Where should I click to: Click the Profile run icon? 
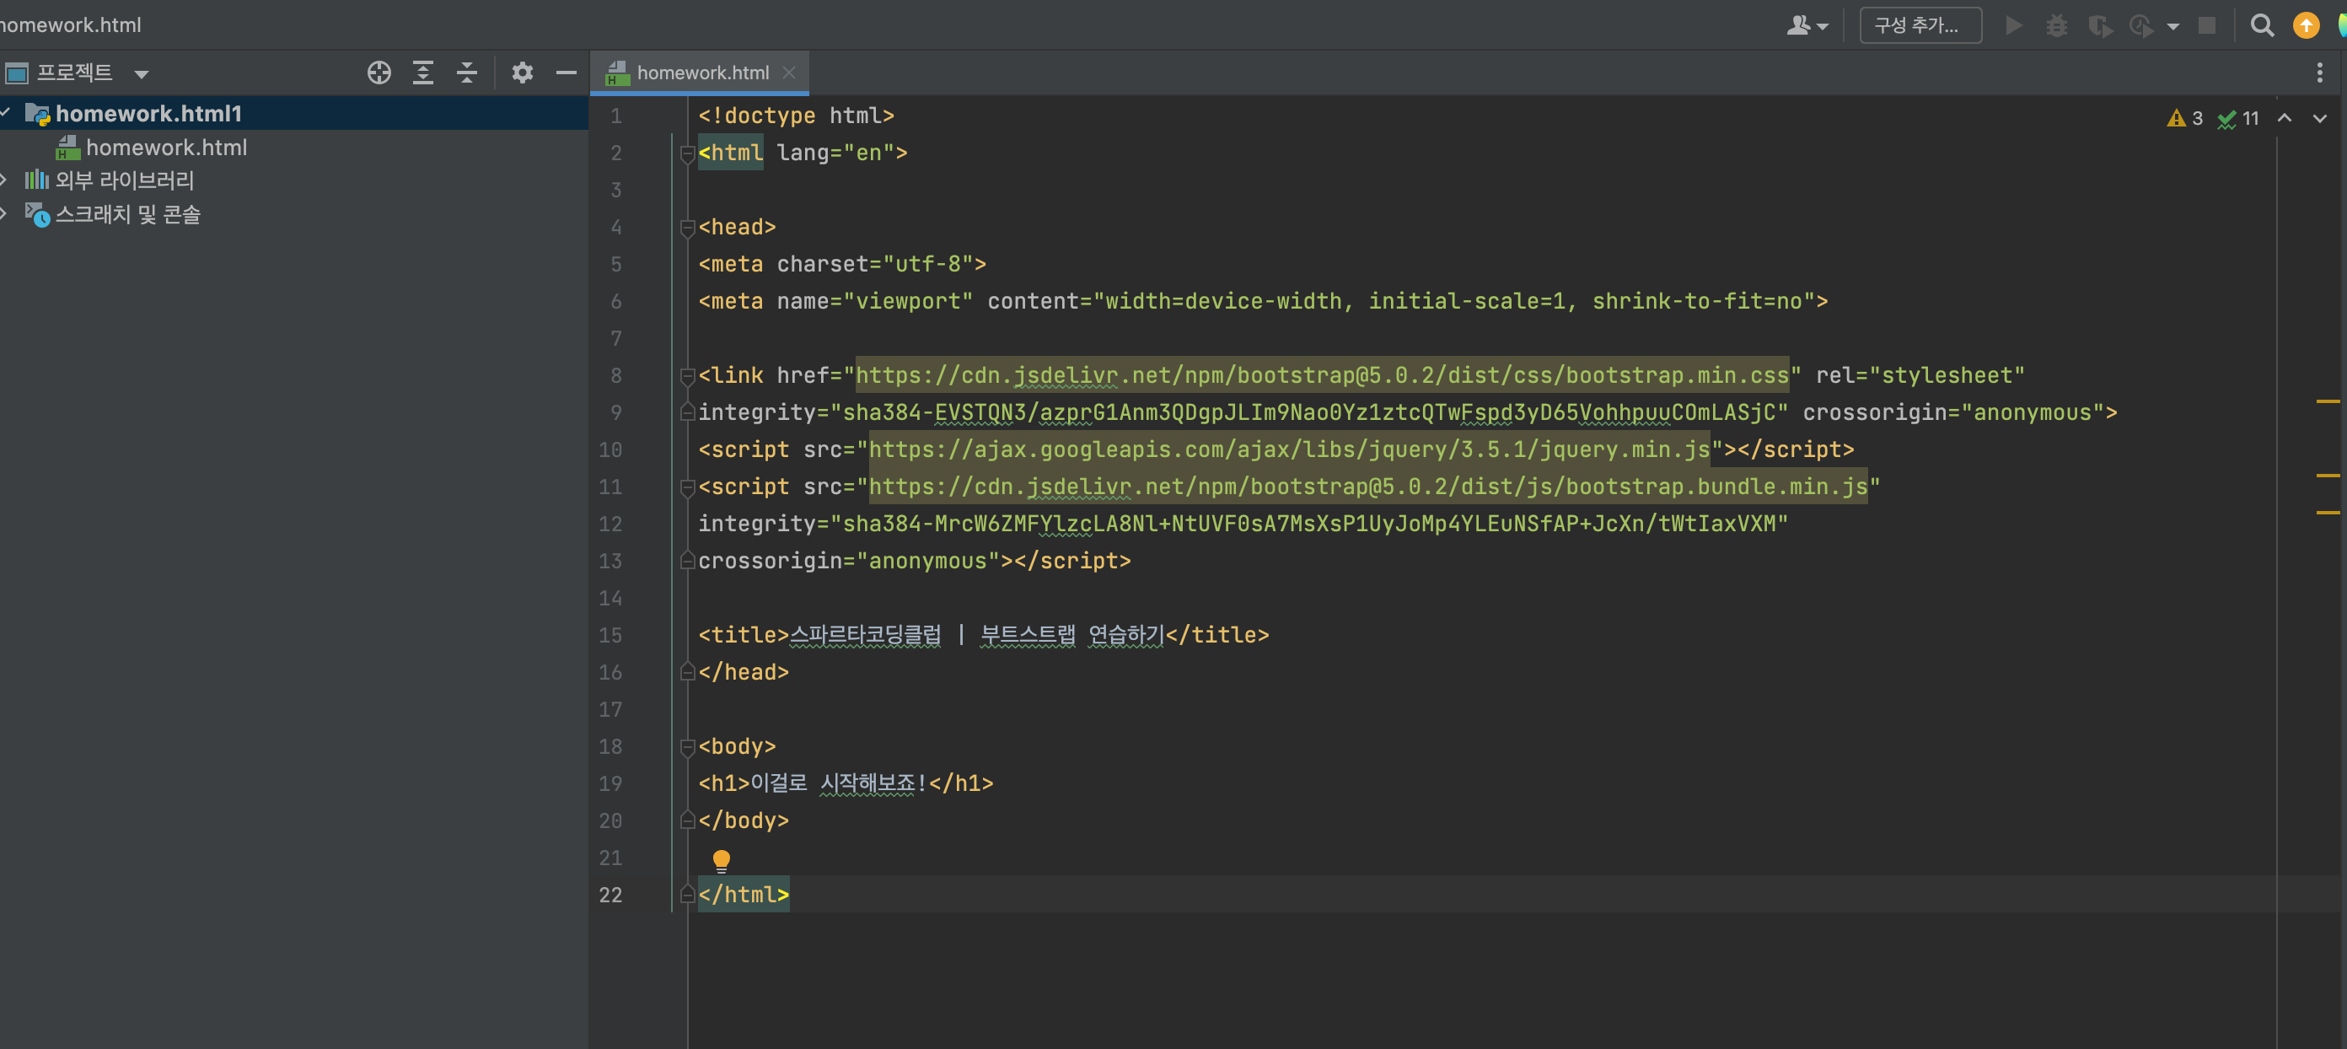click(2141, 25)
